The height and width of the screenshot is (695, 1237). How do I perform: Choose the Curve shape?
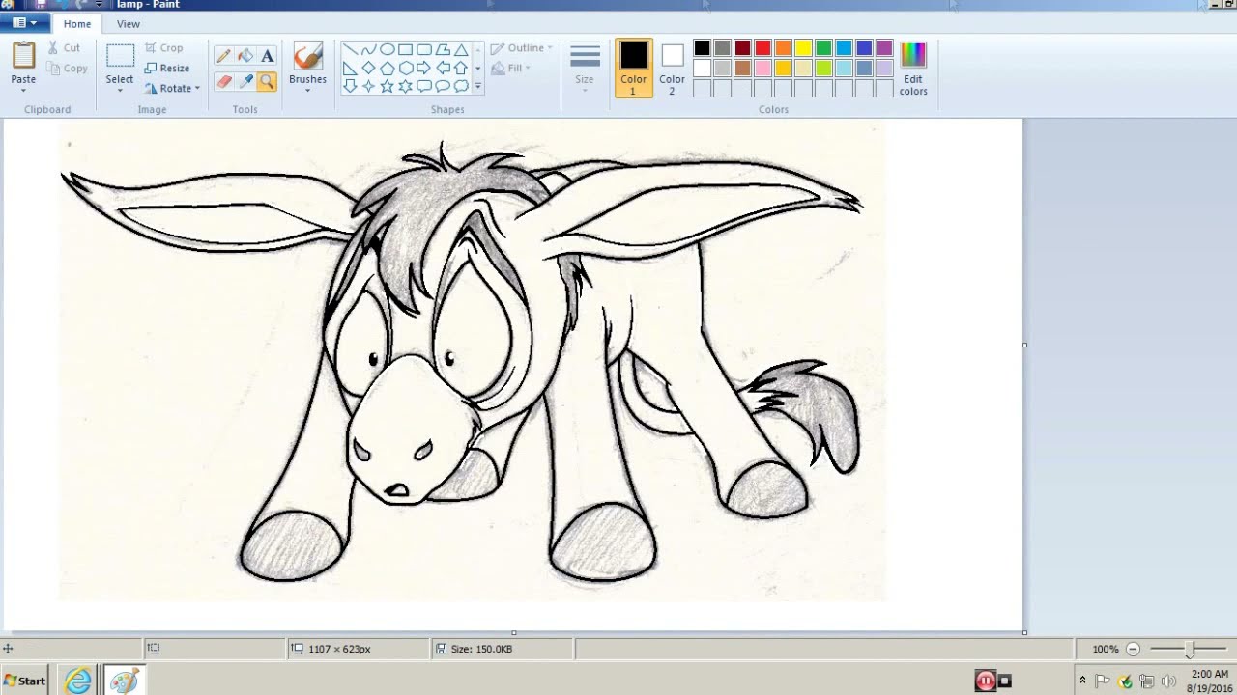pyautogui.click(x=368, y=50)
